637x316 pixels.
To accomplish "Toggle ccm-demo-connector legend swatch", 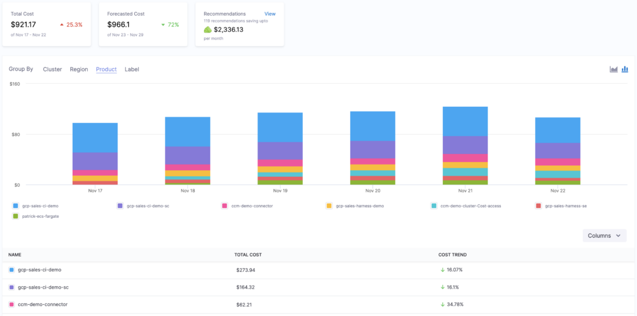I will 225,206.
